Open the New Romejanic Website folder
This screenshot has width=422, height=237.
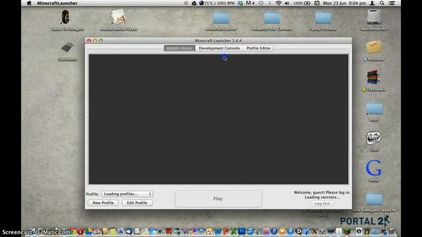[374, 199]
